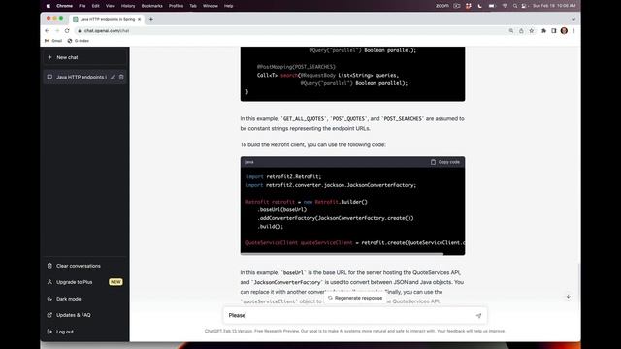Click the 'import retrofit2.Retrofit;' code line

pos(283,176)
